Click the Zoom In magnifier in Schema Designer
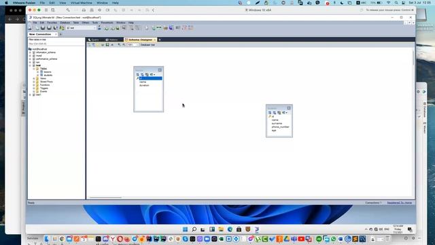435x245 pixels. pos(119,45)
